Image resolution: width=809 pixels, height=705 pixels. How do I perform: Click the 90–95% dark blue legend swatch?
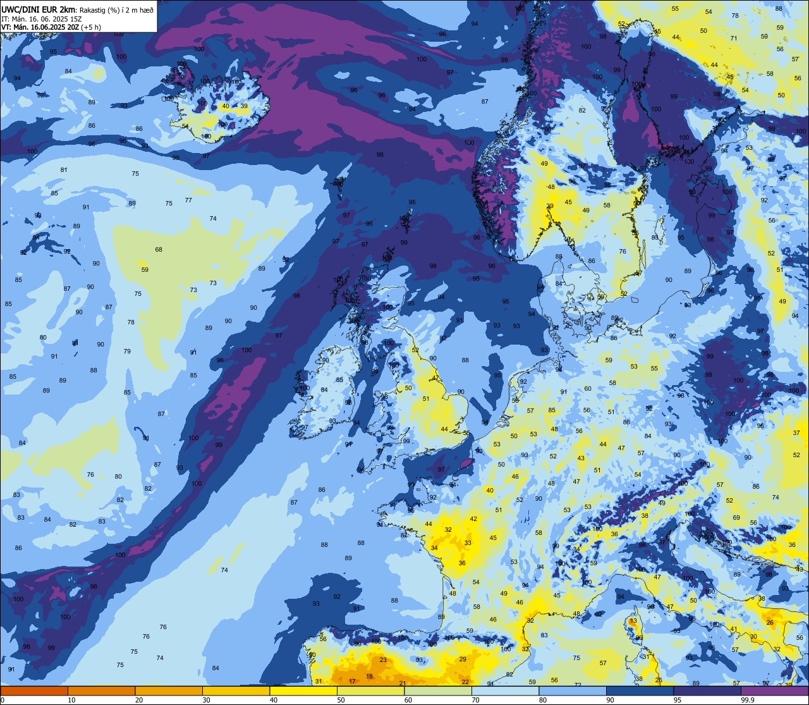(640, 690)
